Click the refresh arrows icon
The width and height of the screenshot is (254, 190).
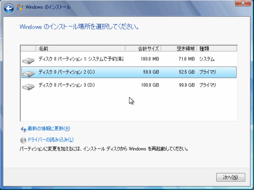click(23, 129)
